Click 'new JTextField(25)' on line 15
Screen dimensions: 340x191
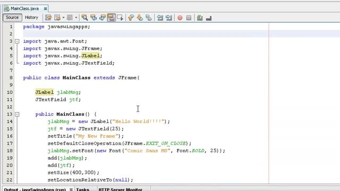click(x=93, y=129)
